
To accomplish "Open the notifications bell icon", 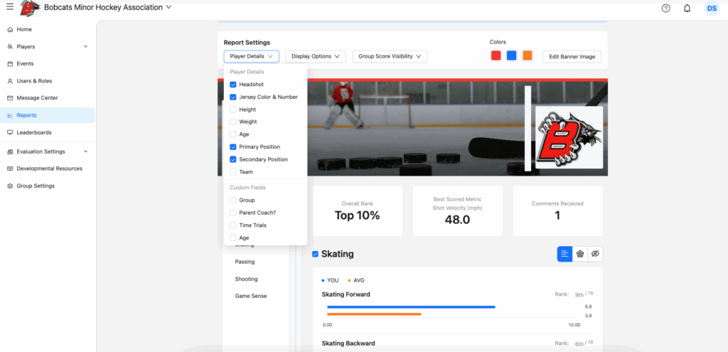I will point(687,9).
